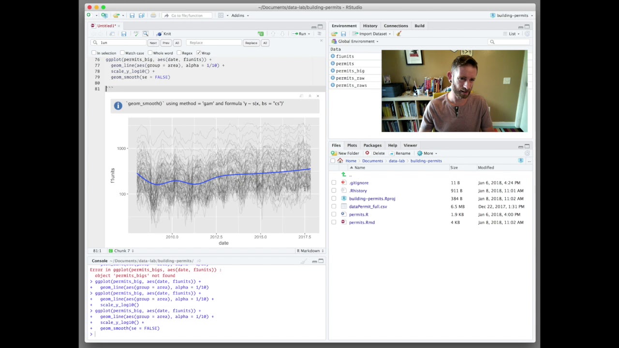The height and width of the screenshot is (348, 619).
Task: Click the Go to file/function field
Action: [186, 15]
